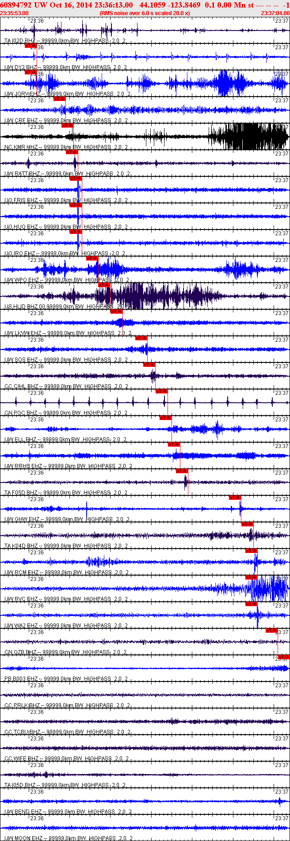
Task: Select the CC CIHL BHZ station label
Action: coord(65,386)
